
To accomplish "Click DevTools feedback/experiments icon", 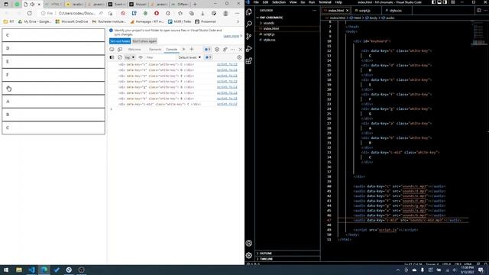I will click(x=225, y=49).
